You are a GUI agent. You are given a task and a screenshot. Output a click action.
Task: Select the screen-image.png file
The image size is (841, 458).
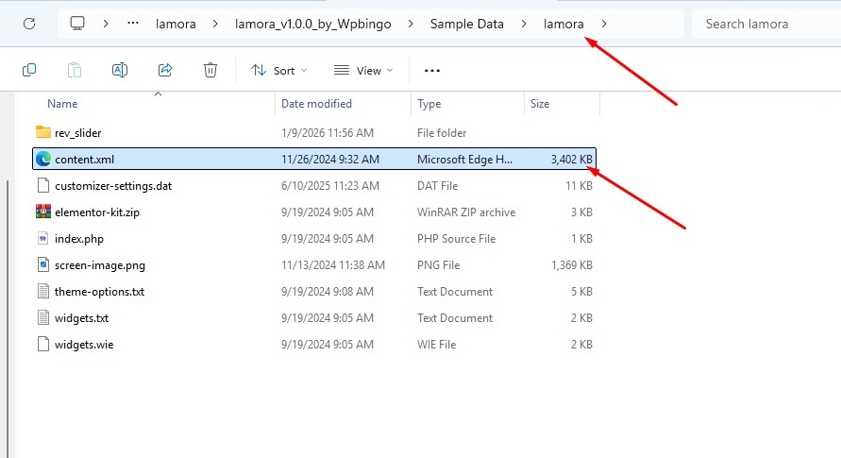314,265
